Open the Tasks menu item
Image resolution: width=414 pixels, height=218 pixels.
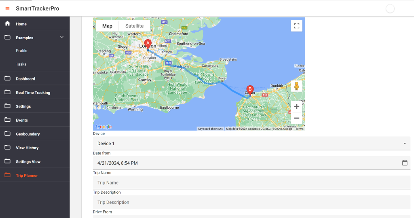tap(21, 64)
